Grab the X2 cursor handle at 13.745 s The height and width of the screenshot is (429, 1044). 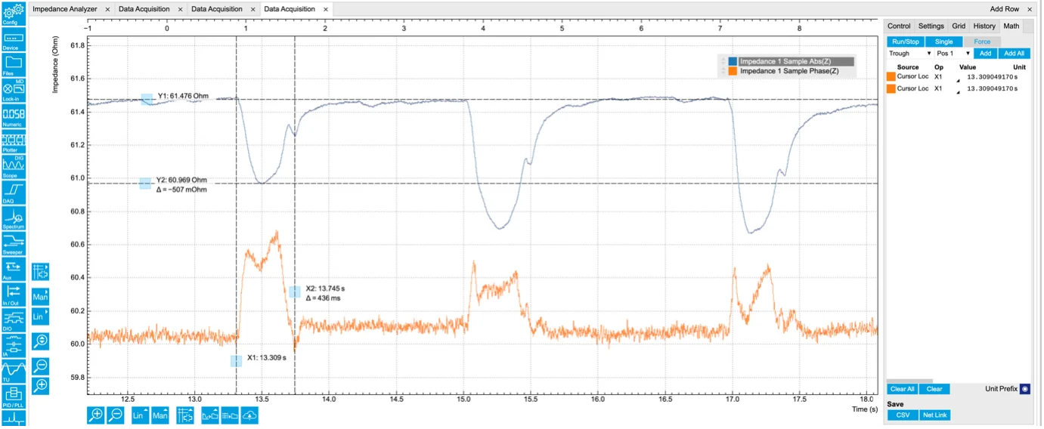click(x=295, y=292)
